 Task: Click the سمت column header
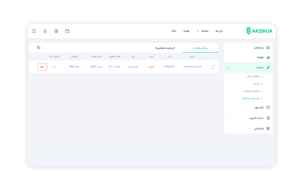point(151,56)
